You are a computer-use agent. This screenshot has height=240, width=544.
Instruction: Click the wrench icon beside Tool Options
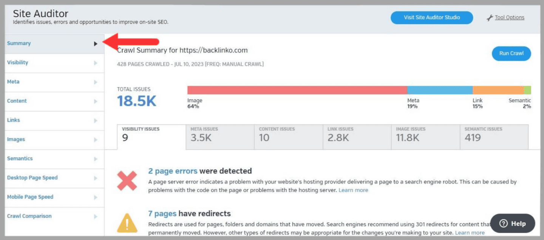tap(490, 18)
